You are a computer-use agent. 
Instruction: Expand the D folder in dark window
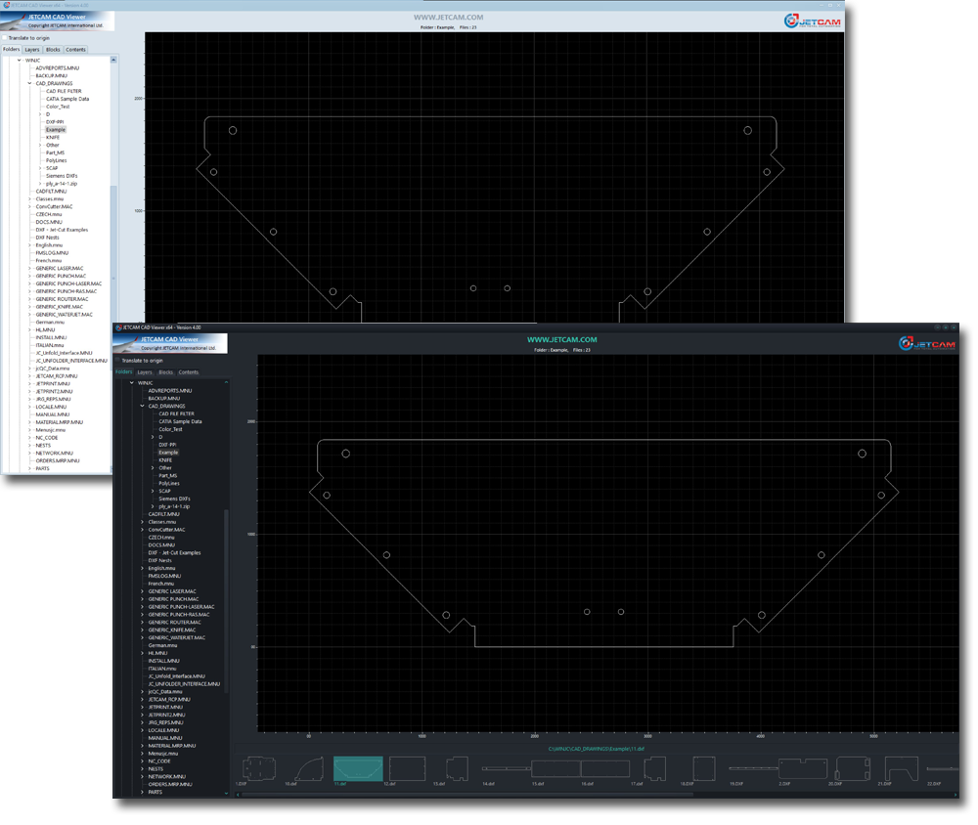153,437
